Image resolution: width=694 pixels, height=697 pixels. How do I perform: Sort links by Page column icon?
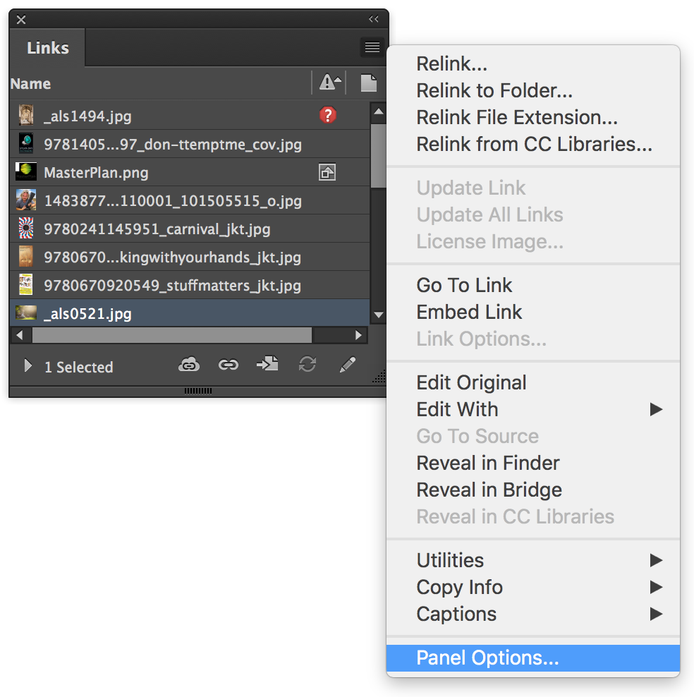click(368, 83)
